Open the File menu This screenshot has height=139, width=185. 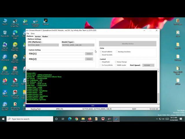click(x=28, y=34)
